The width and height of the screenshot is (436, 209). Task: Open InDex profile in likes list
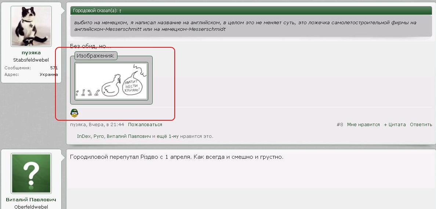tap(84, 136)
